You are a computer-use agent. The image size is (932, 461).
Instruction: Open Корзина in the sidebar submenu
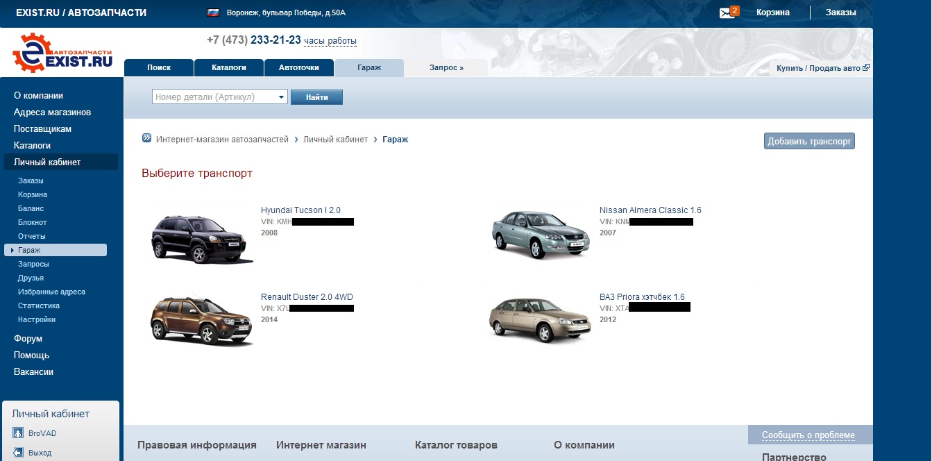coord(33,194)
